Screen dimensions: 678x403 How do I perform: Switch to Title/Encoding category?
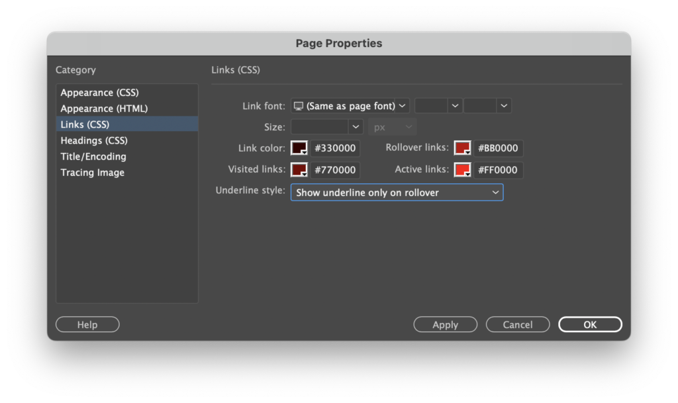93,157
